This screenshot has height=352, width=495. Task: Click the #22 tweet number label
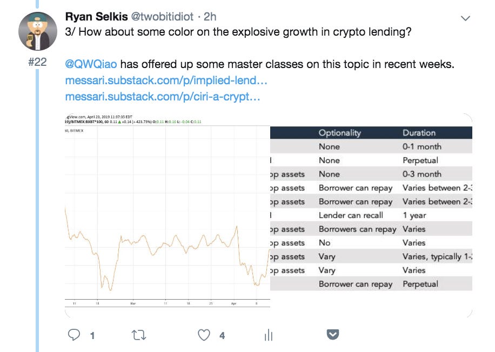[37, 62]
